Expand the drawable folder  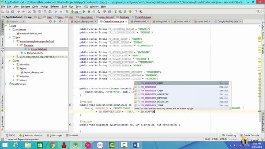(14, 65)
